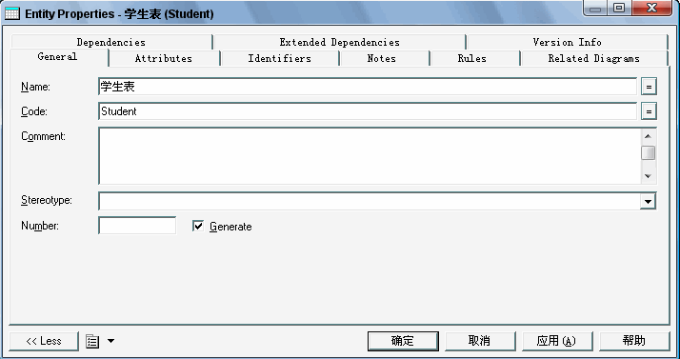This screenshot has height=359, width=680.
Task: Click the equals button next to Code field
Action: pyautogui.click(x=649, y=111)
